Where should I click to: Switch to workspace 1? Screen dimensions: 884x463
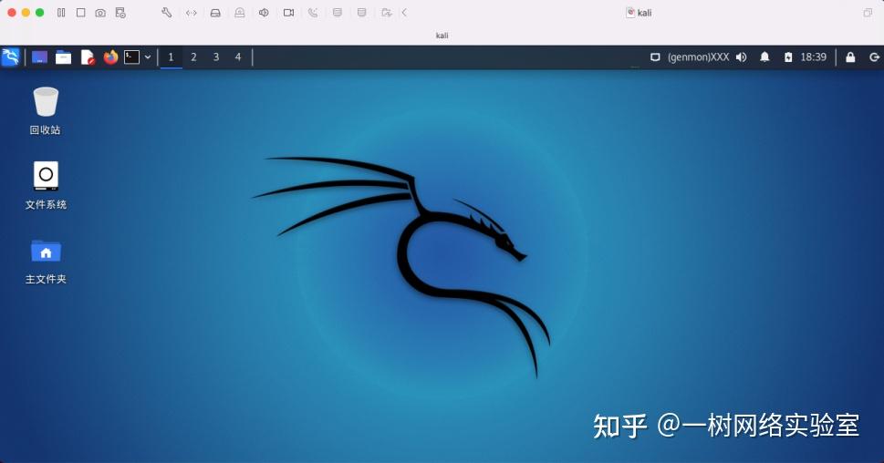[171, 57]
